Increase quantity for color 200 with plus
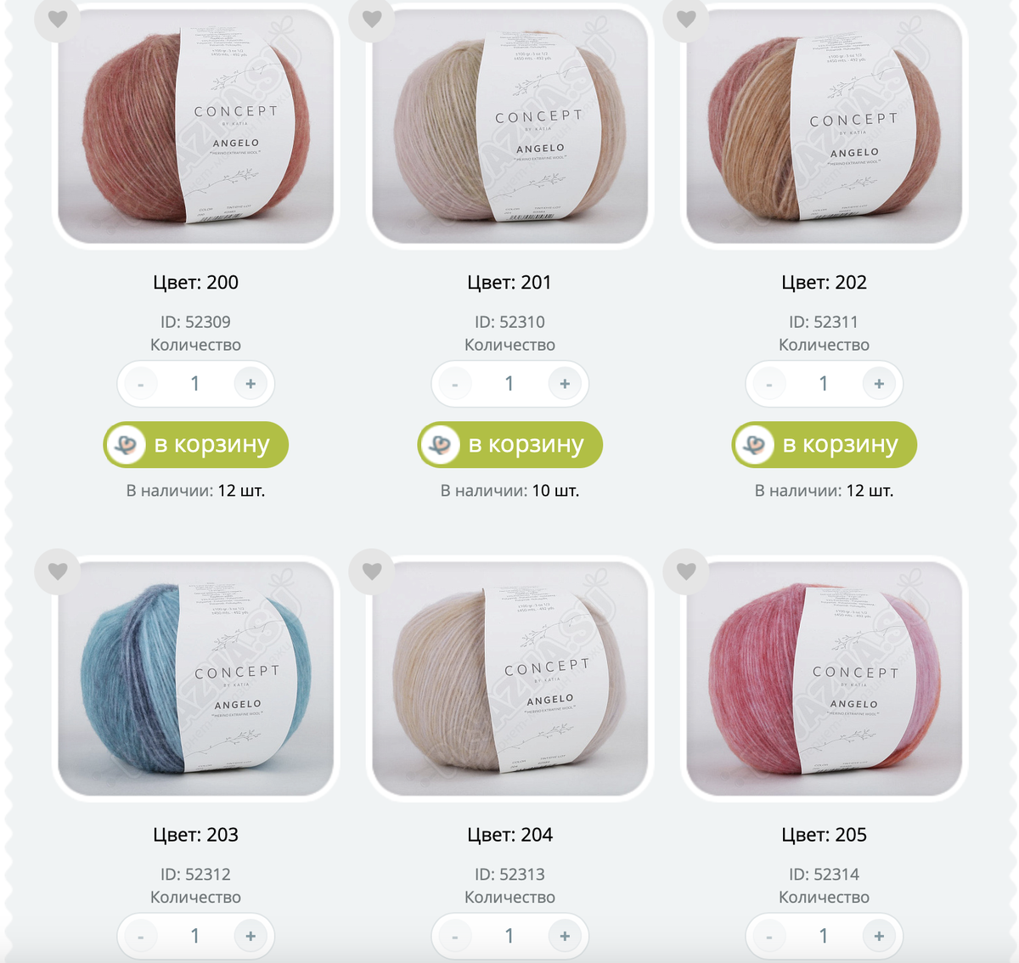Image resolution: width=1019 pixels, height=963 pixels. (251, 384)
